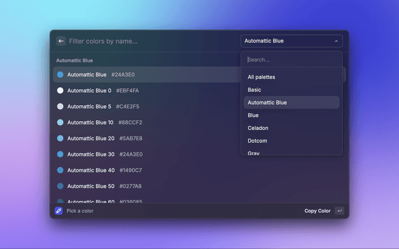Select the Automattic Blue 50 color row
The image size is (399, 249).
pyautogui.click(x=125, y=186)
